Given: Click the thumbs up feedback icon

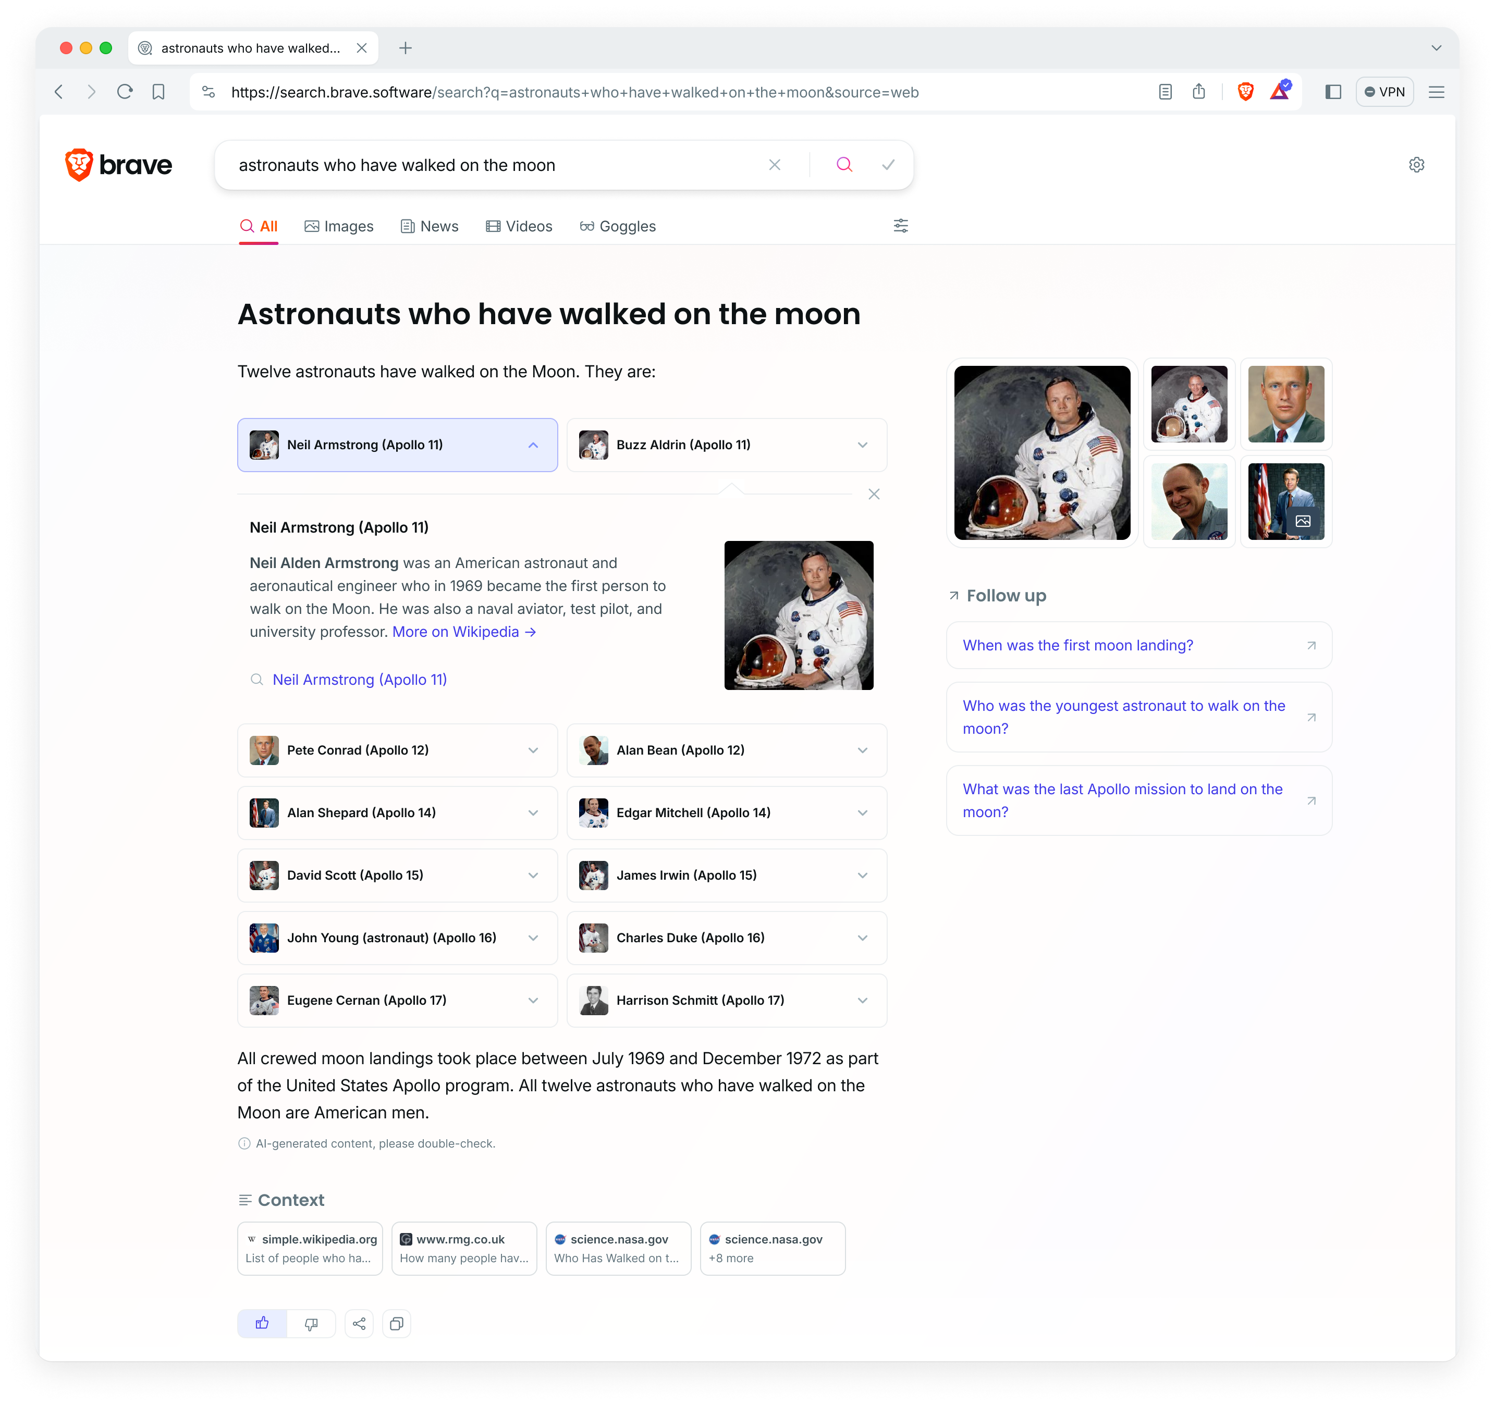Looking at the screenshot, I should (262, 1323).
